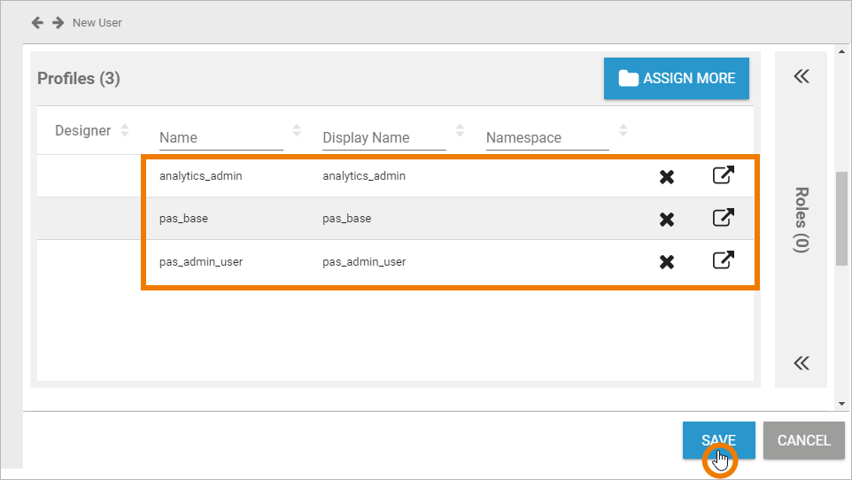The height and width of the screenshot is (480, 852).
Task: Save the new user
Action: pos(718,440)
